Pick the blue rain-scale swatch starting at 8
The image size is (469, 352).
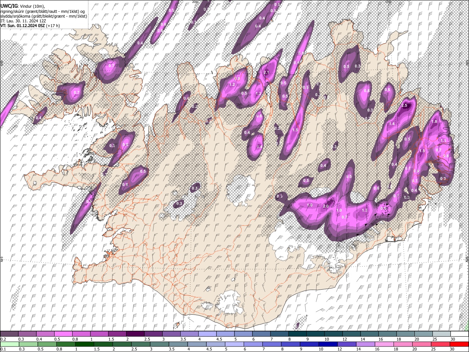[291, 344]
